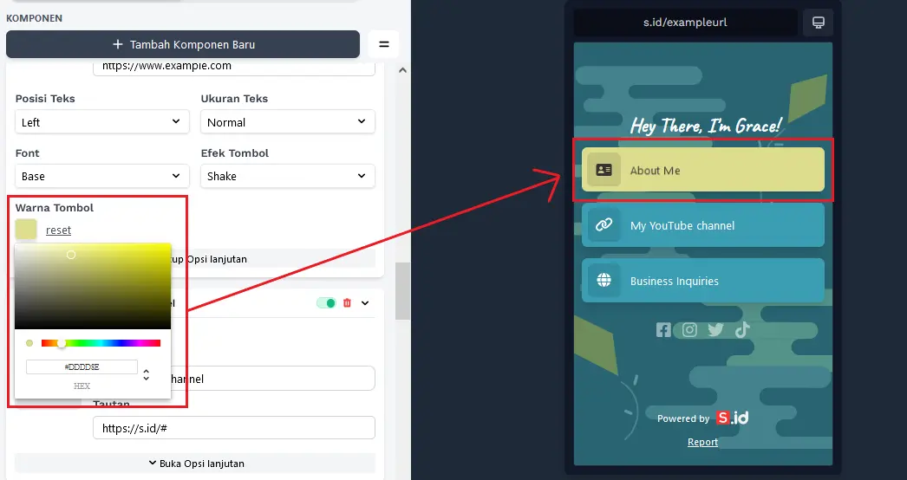
Task: Click the reorder components equals icon
Action: tap(383, 44)
